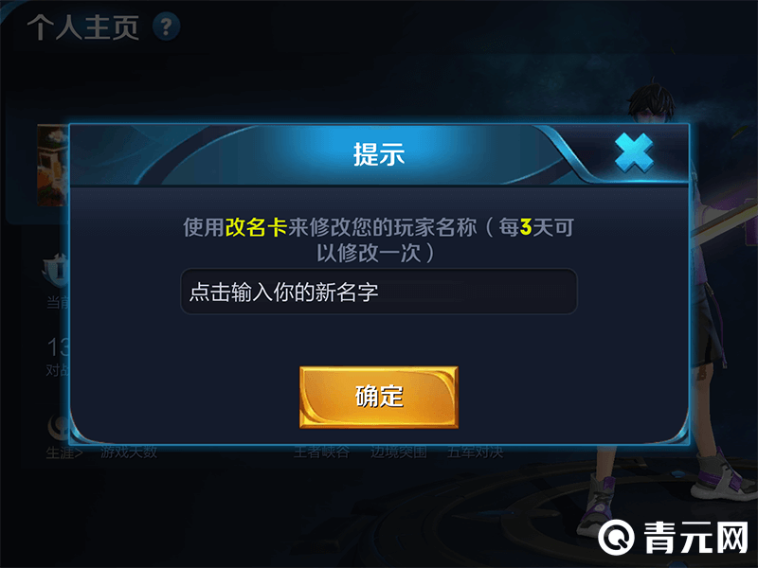Switch to the 王者峡谷 tab
The height and width of the screenshot is (568, 758).
tap(321, 453)
